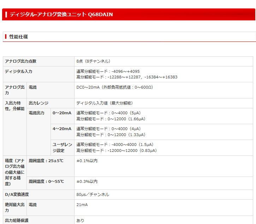Click the アナログ出力 row header

coord(15,90)
